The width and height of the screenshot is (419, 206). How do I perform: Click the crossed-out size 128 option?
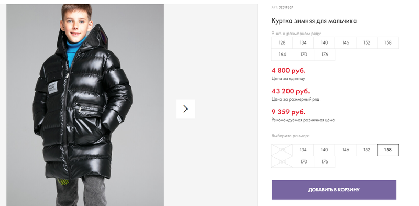coord(282,150)
